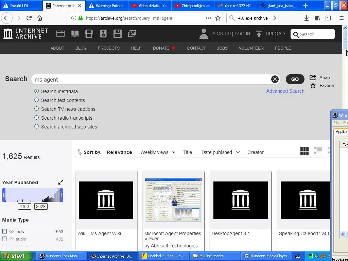Click the user avatar icon
The width and height of the screenshot is (348, 261).
(x=204, y=34)
